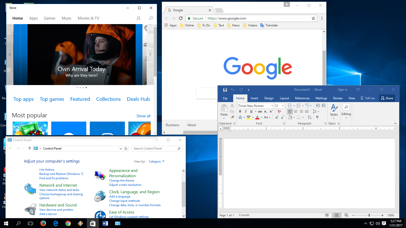
Task: Select Justify alignment in Word
Action: 307,111
